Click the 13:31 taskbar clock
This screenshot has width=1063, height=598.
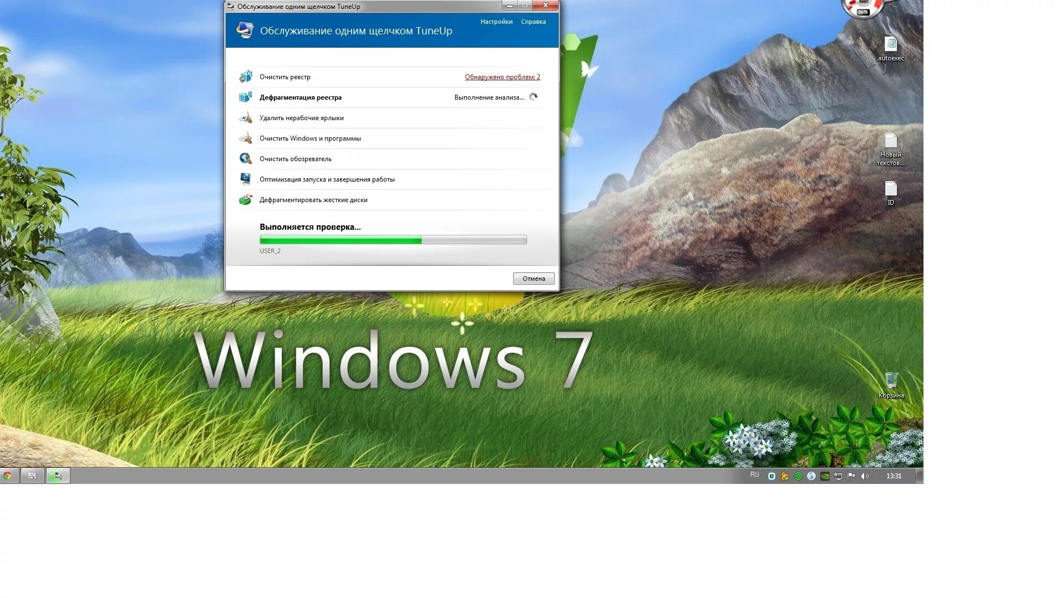click(x=894, y=476)
